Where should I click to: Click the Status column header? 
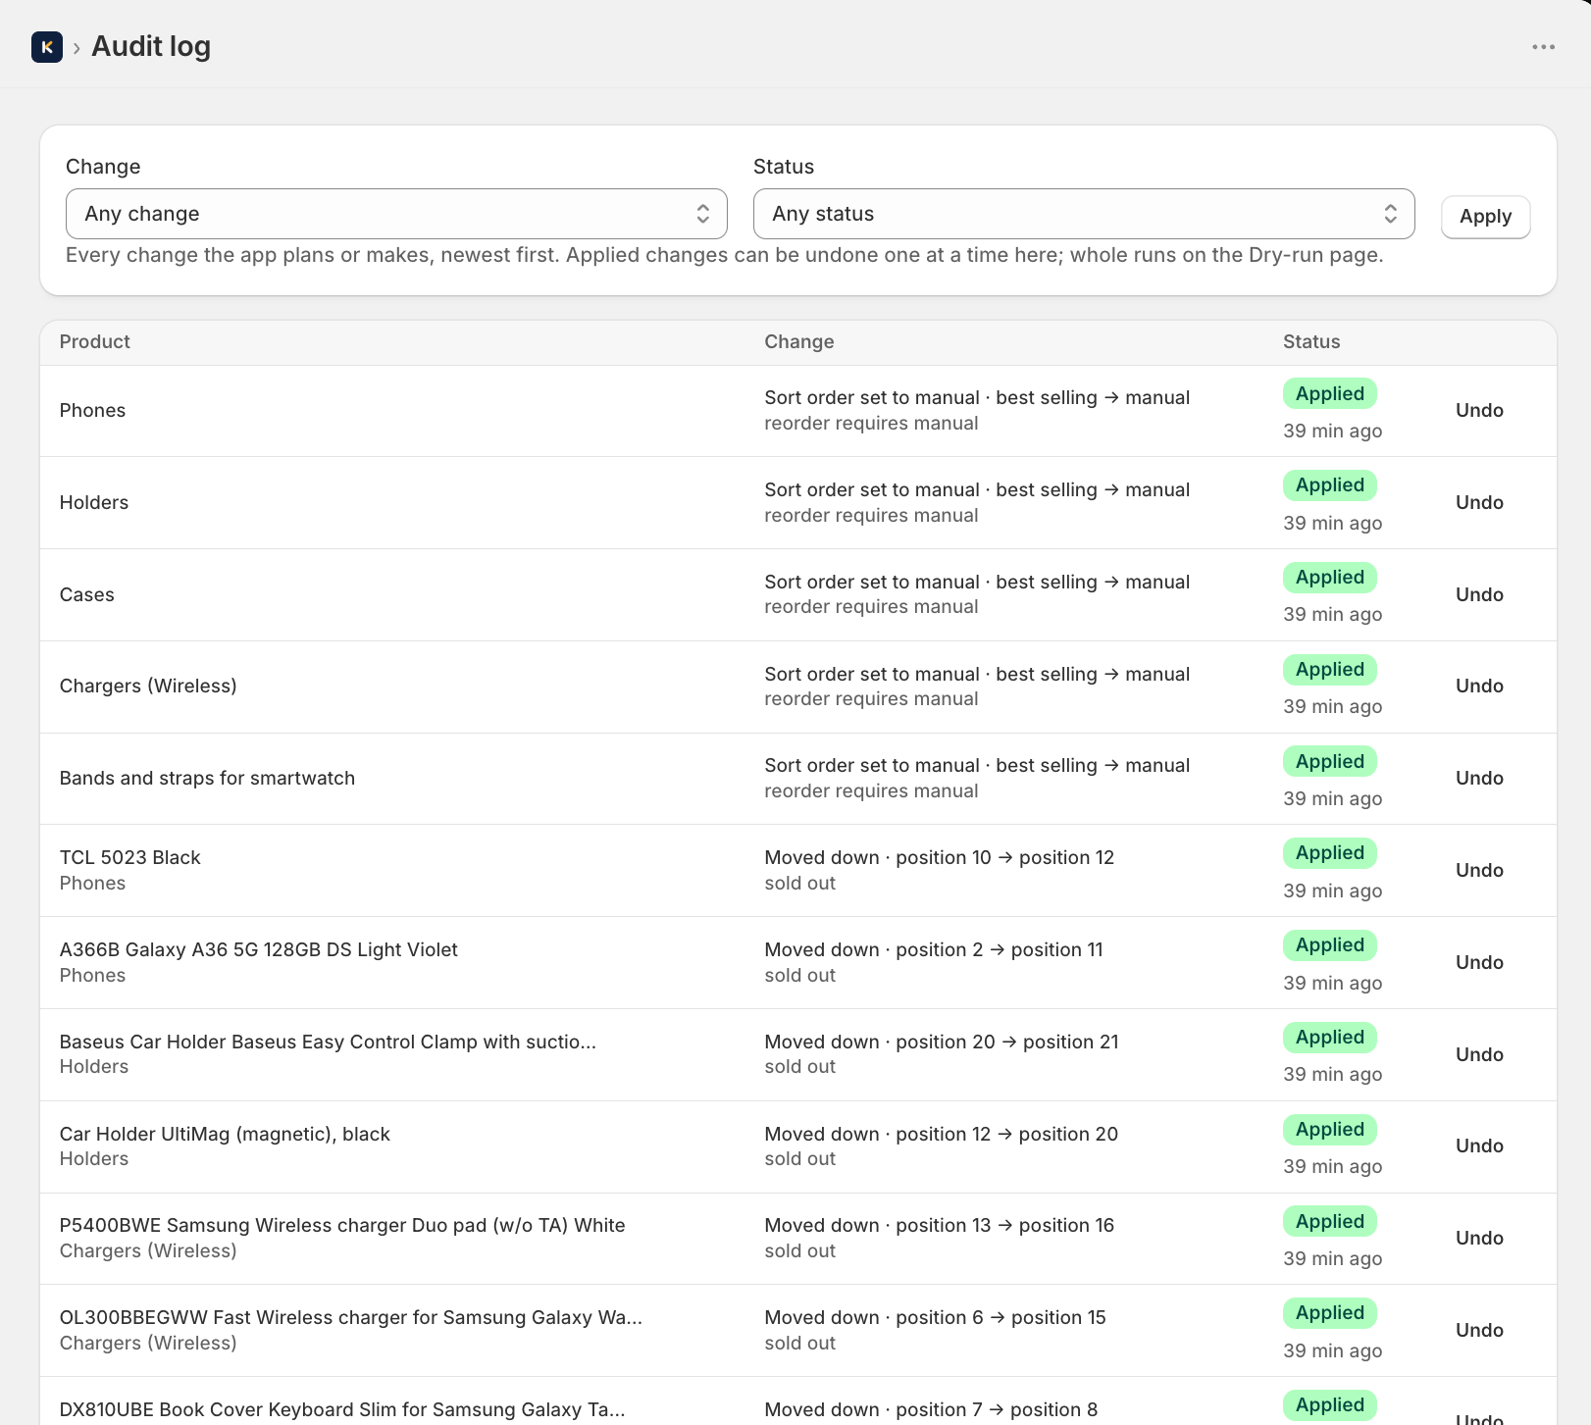(x=1311, y=342)
